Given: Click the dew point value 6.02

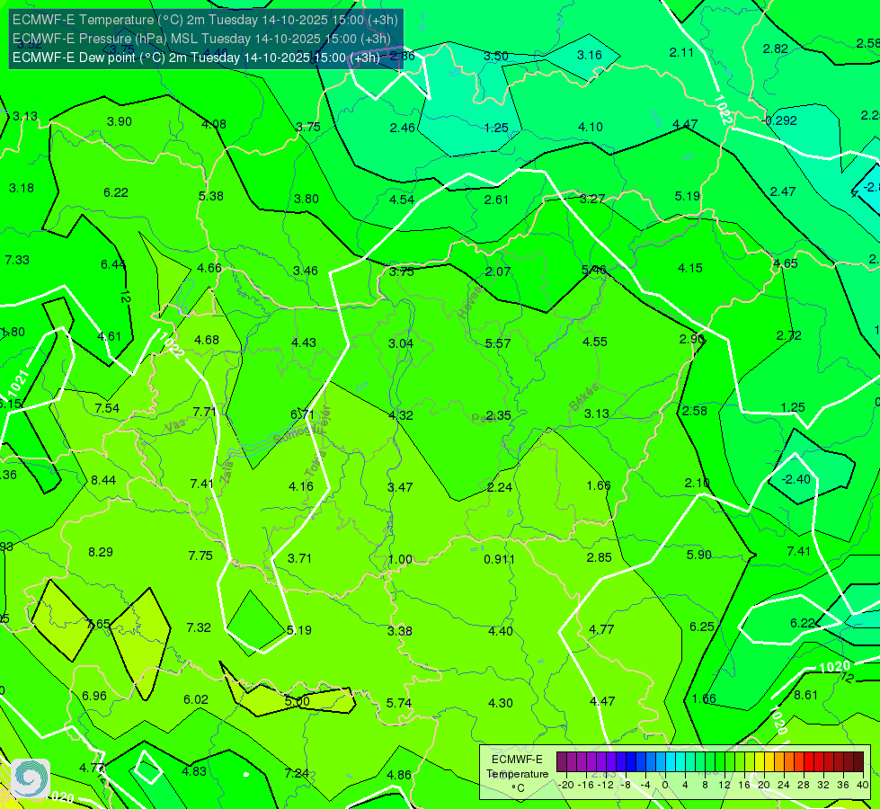Looking at the screenshot, I should click(196, 699).
